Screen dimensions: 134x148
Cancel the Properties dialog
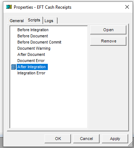(87, 139)
